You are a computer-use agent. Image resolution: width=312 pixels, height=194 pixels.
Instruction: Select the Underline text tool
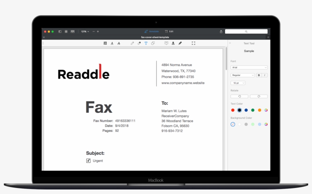click(112, 43)
